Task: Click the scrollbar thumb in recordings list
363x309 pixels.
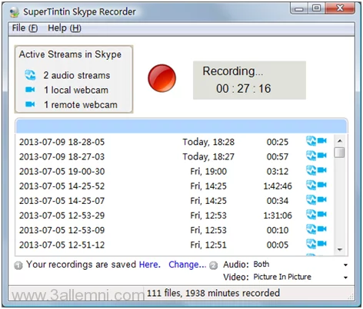Action: click(x=340, y=153)
